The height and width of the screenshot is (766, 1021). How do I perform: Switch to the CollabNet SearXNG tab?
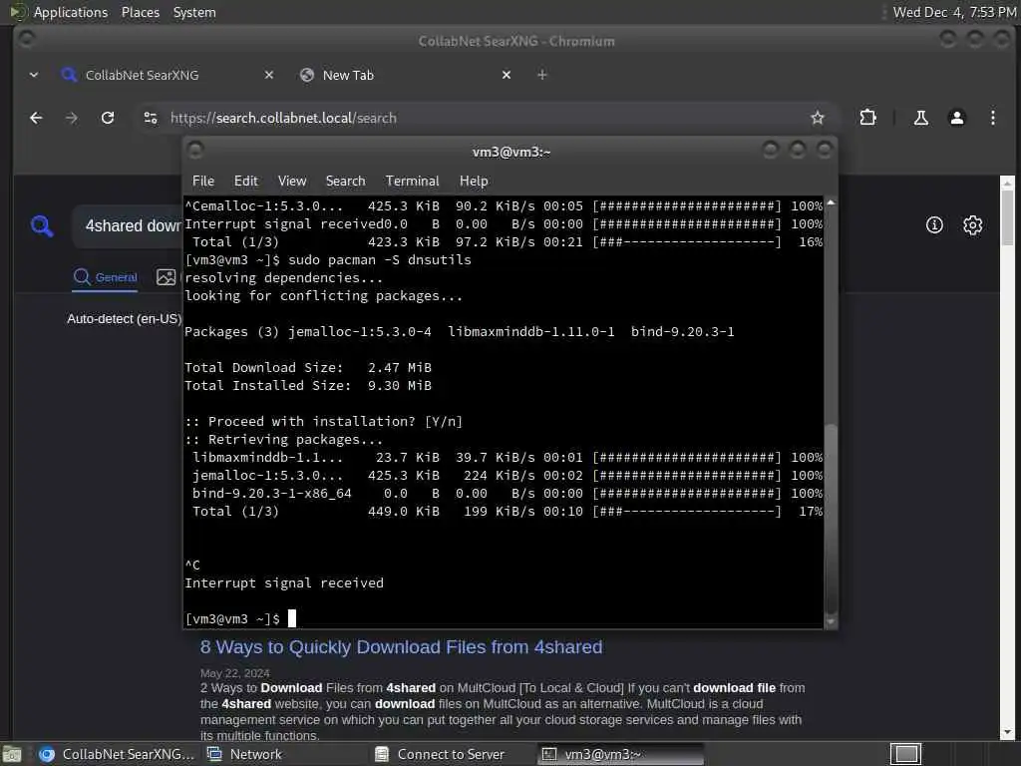point(167,75)
